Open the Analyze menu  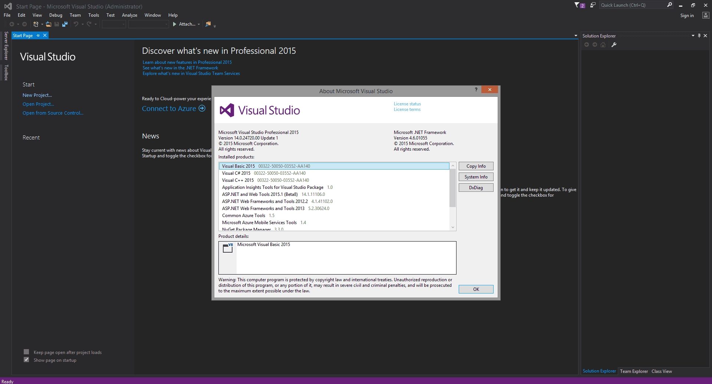pos(129,15)
